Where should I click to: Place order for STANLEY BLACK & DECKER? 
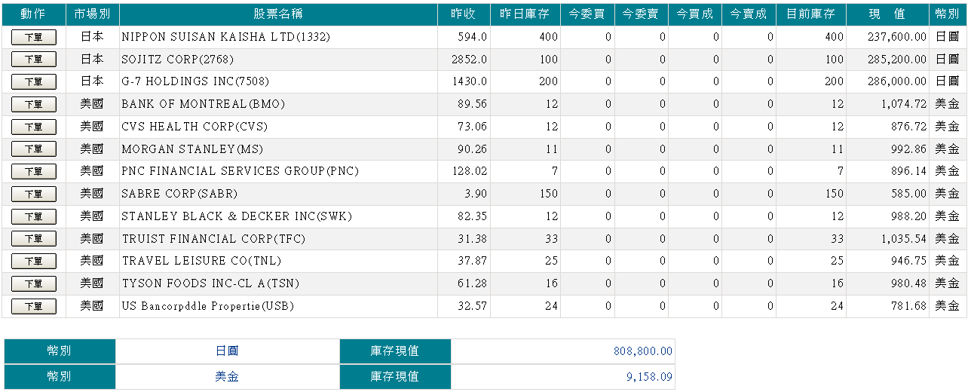pyautogui.click(x=33, y=216)
